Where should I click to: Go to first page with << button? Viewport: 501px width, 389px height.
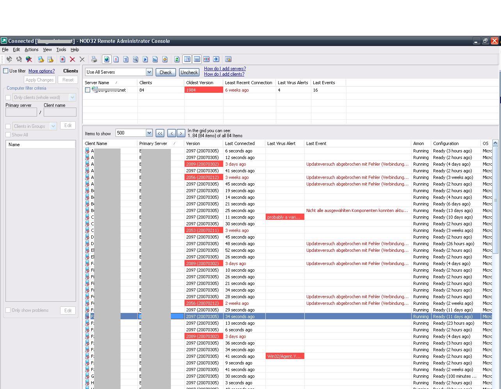[x=160, y=133]
